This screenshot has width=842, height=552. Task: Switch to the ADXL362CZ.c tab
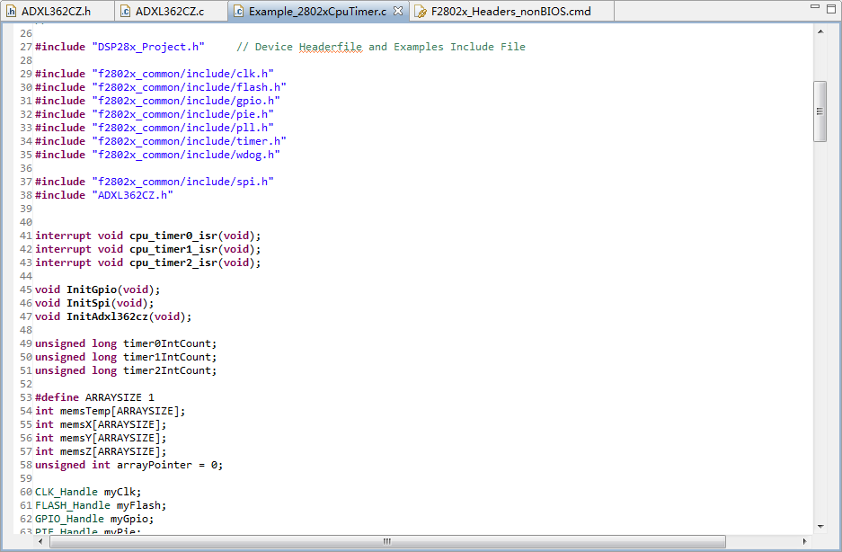coord(170,12)
